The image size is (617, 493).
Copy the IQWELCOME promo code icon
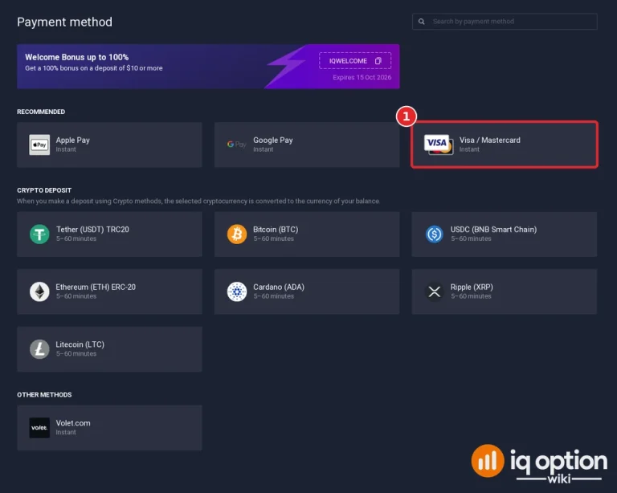tap(378, 61)
